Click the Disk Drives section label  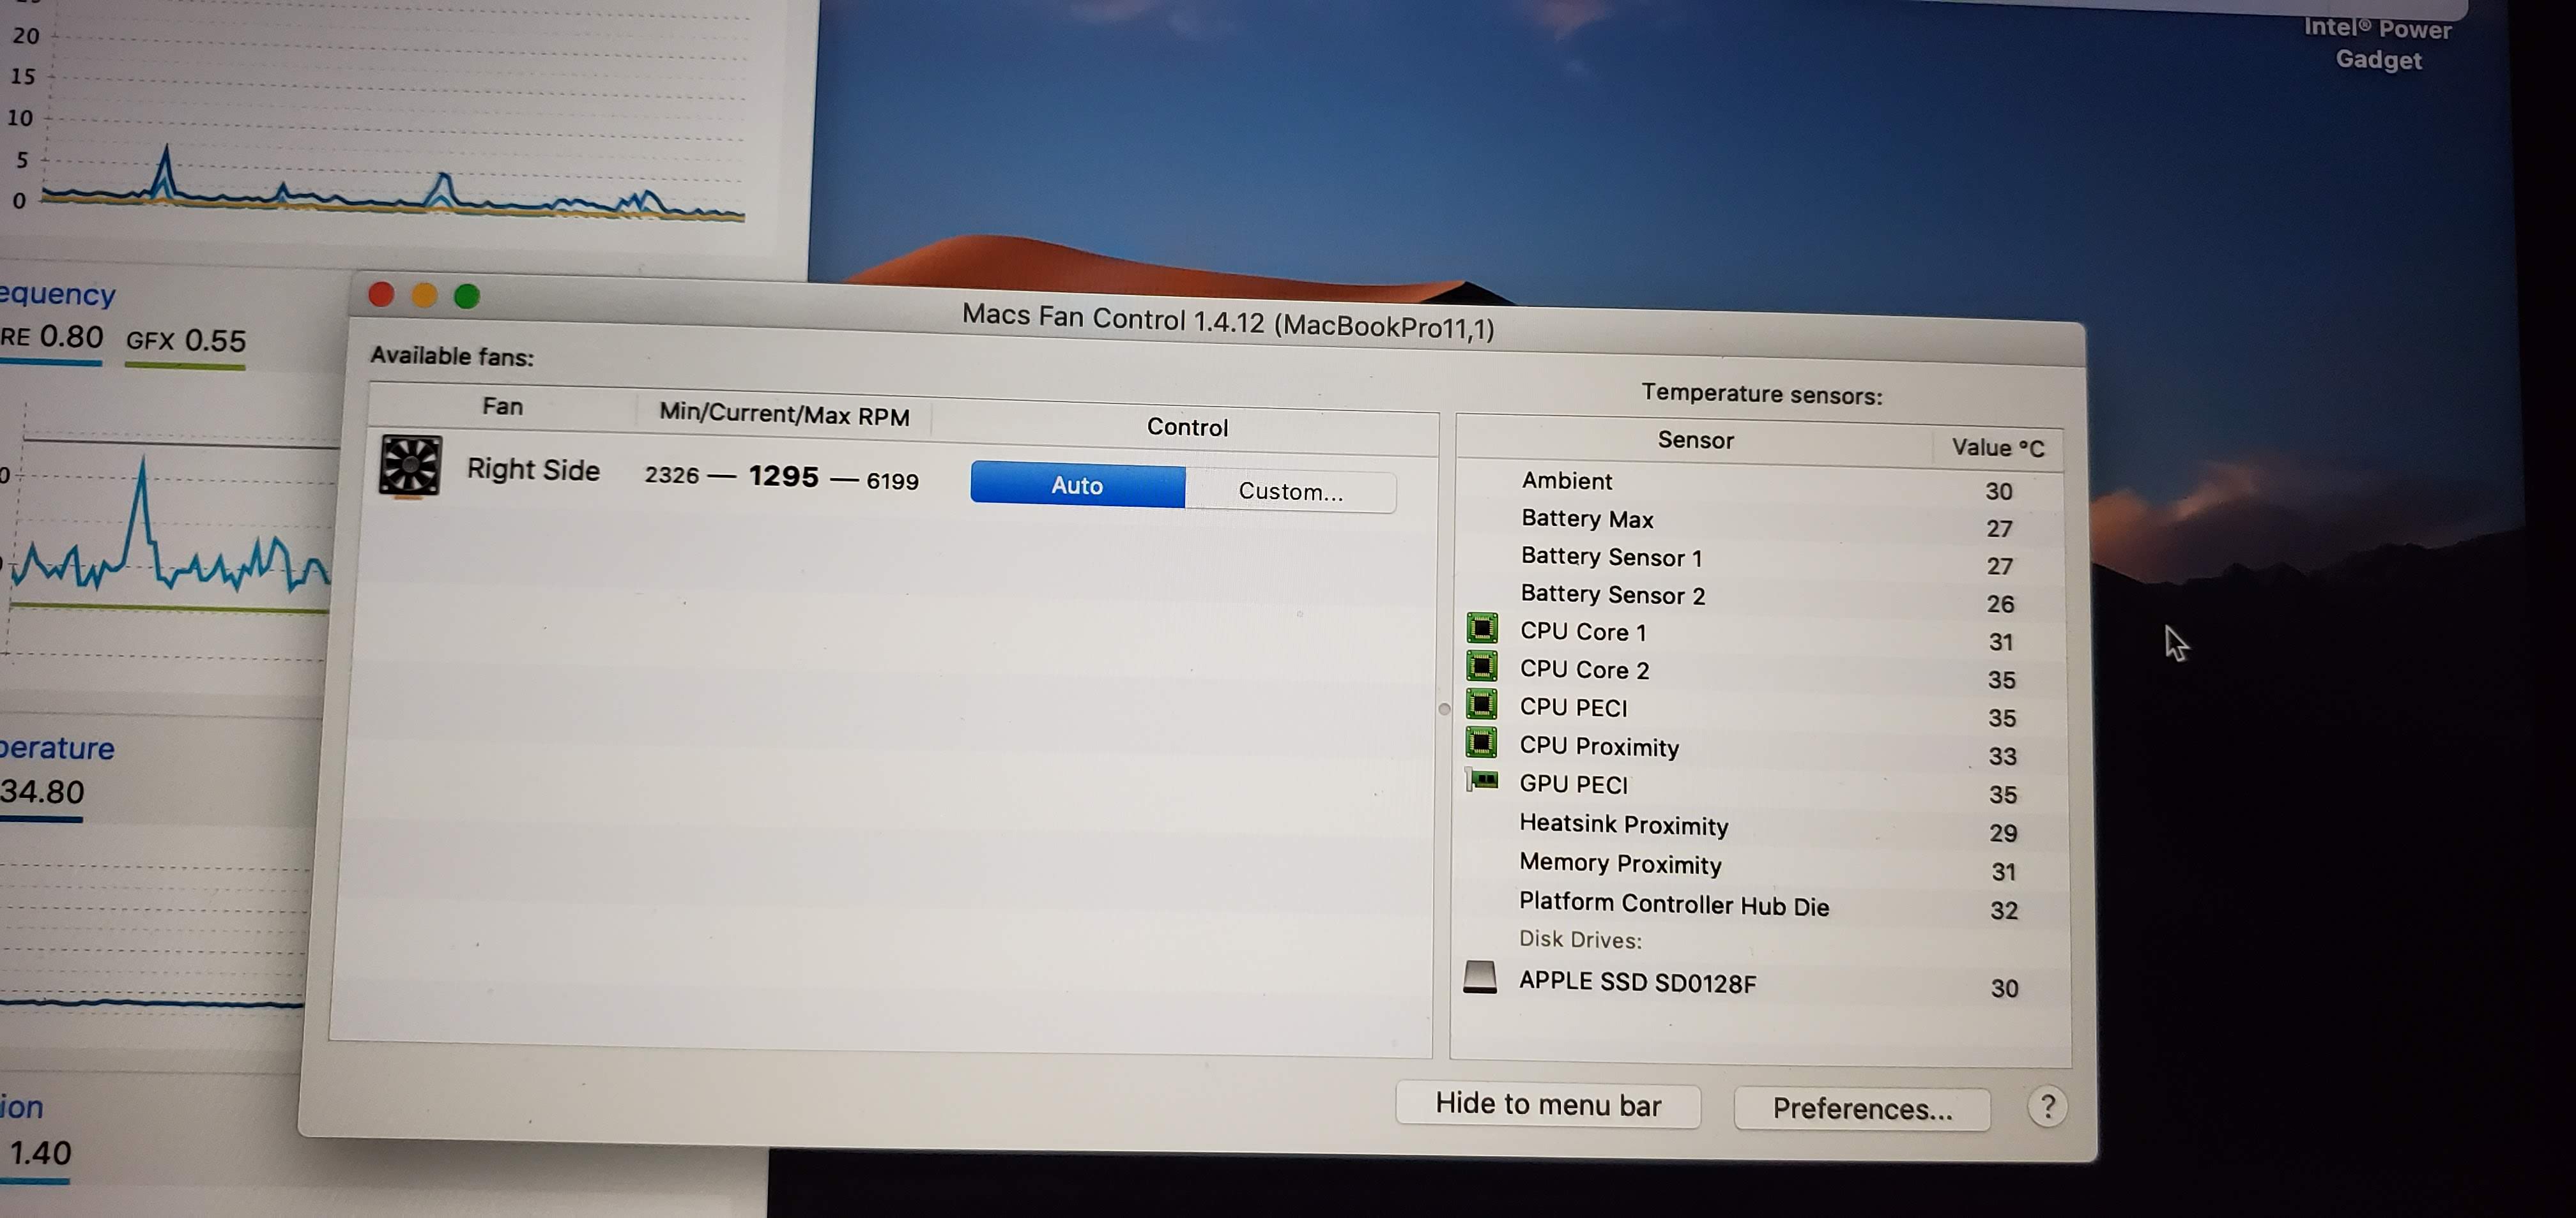[1580, 940]
